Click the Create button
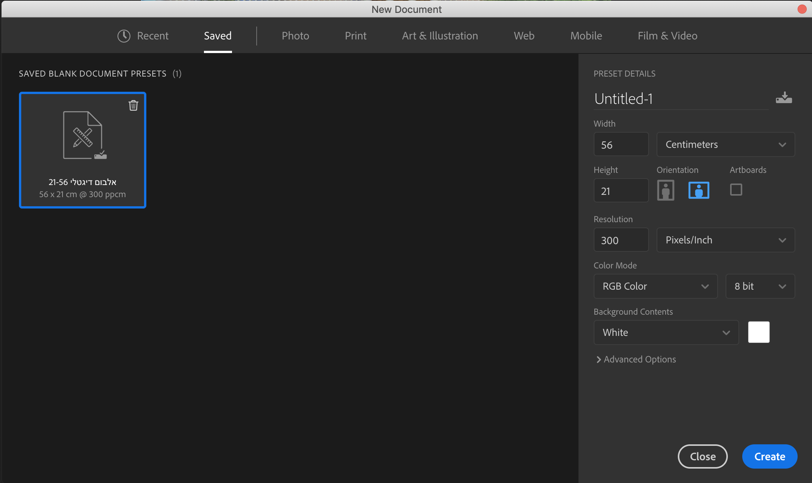The image size is (812, 483). coord(769,456)
